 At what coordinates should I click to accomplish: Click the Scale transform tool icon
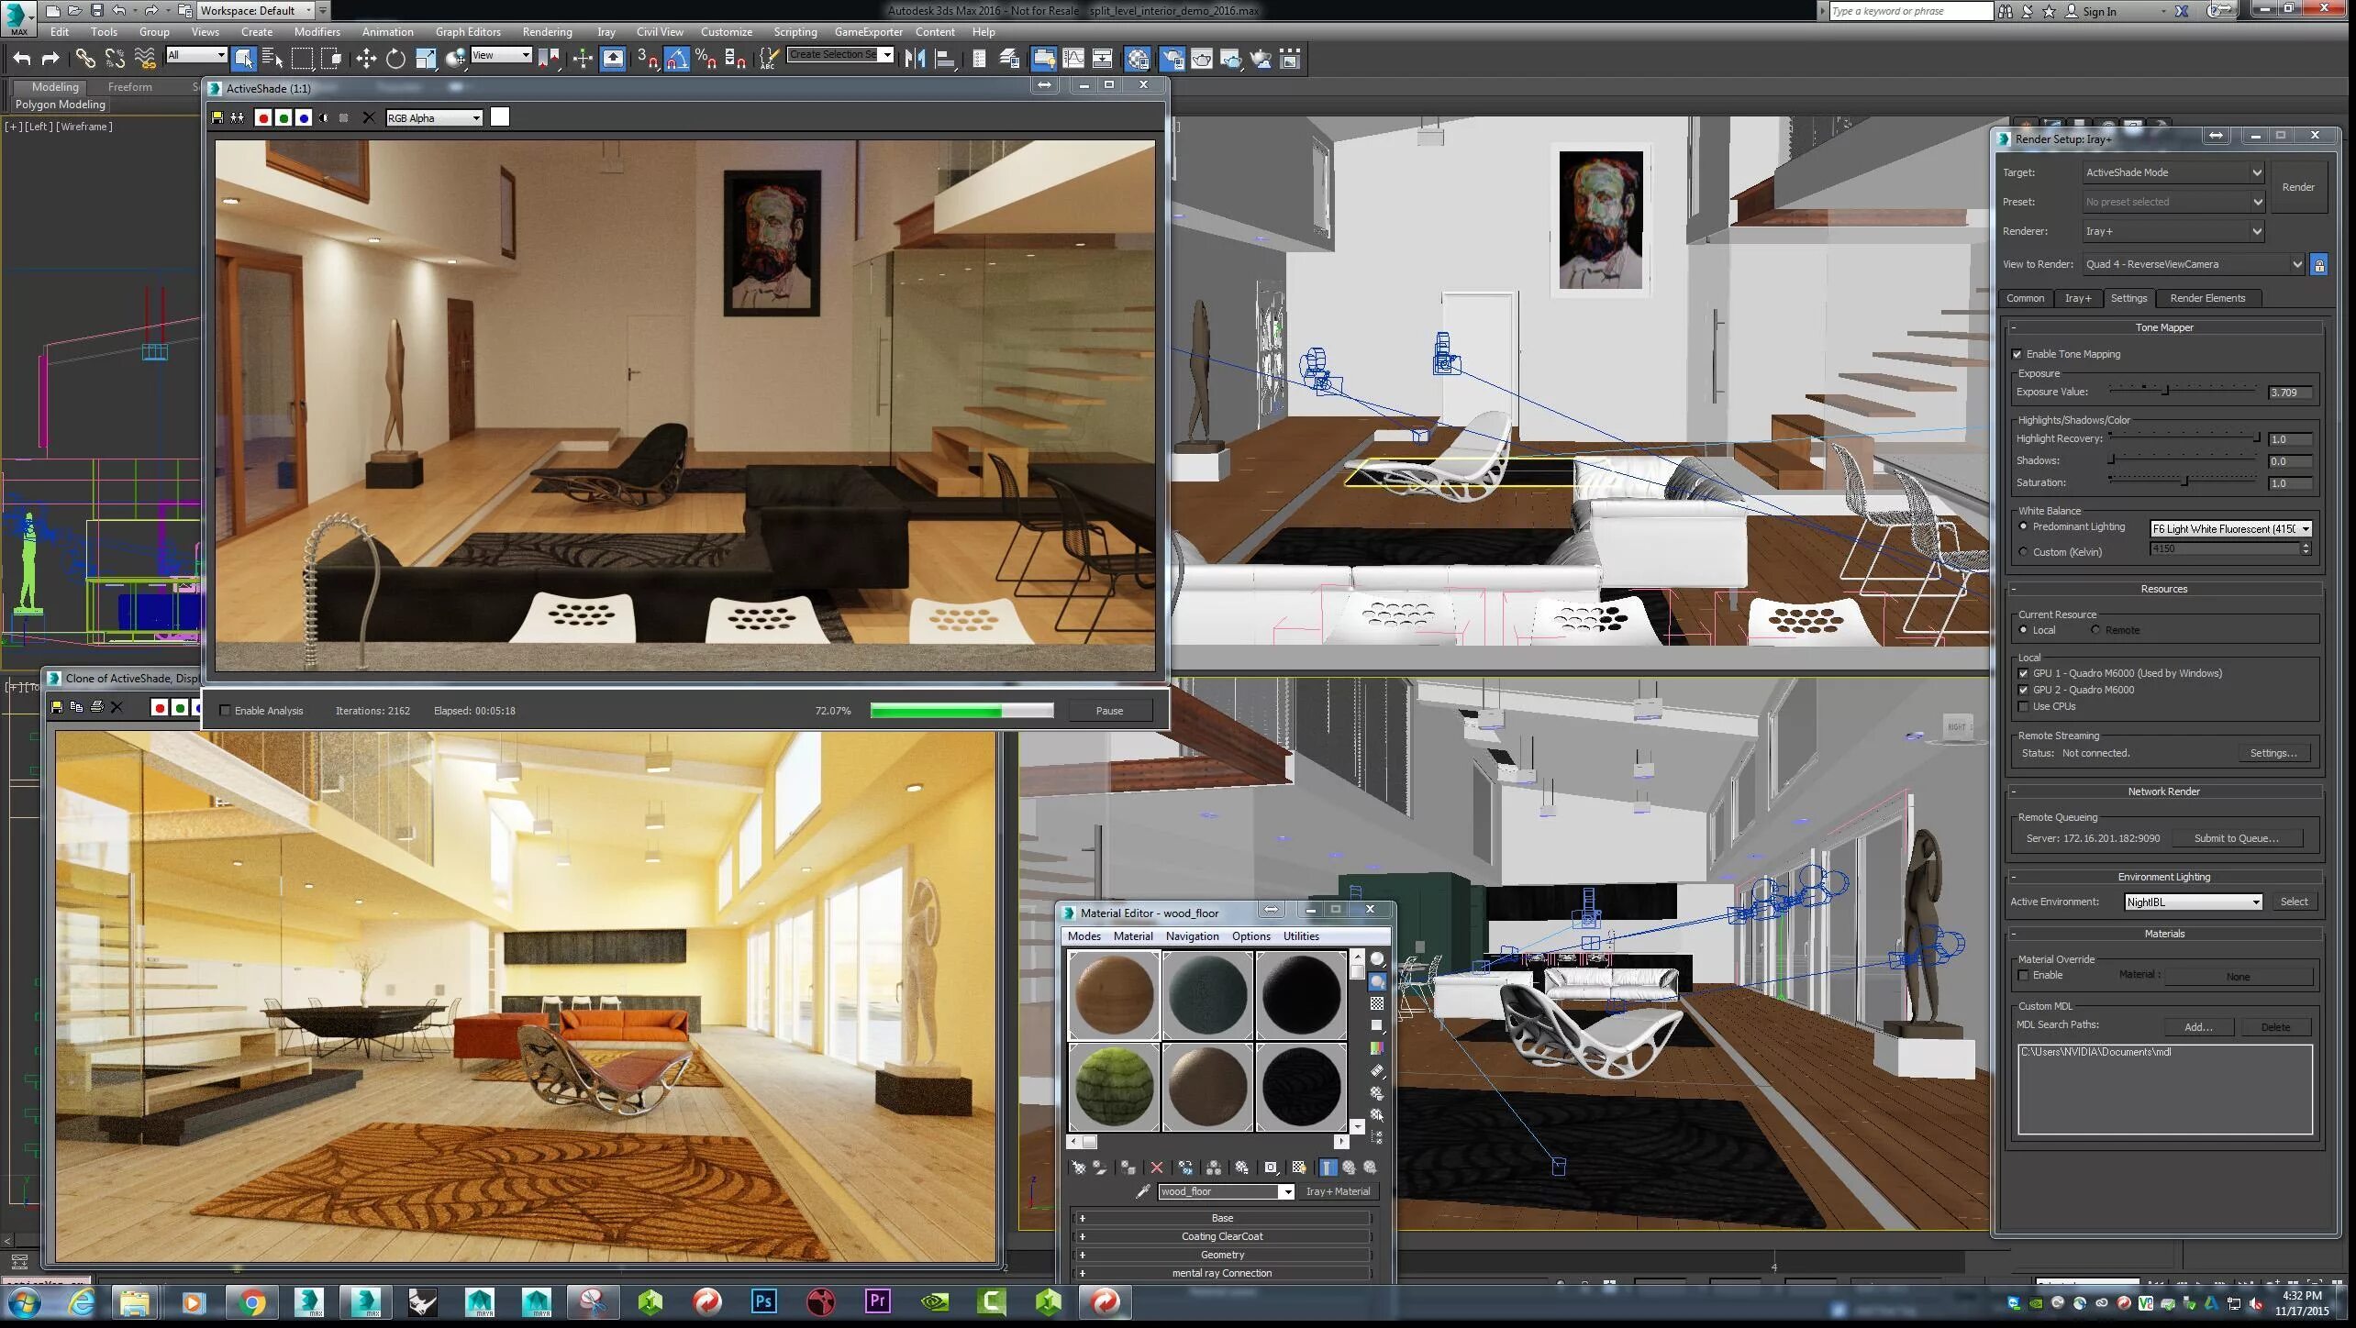tap(422, 60)
